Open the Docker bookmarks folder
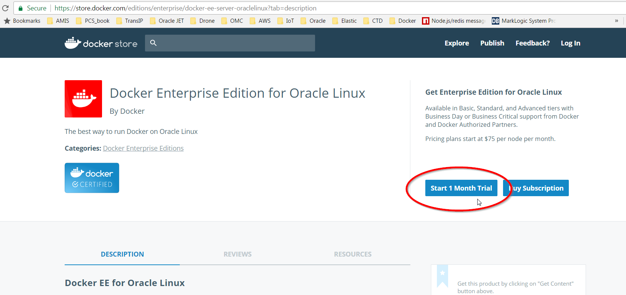 (x=403, y=21)
